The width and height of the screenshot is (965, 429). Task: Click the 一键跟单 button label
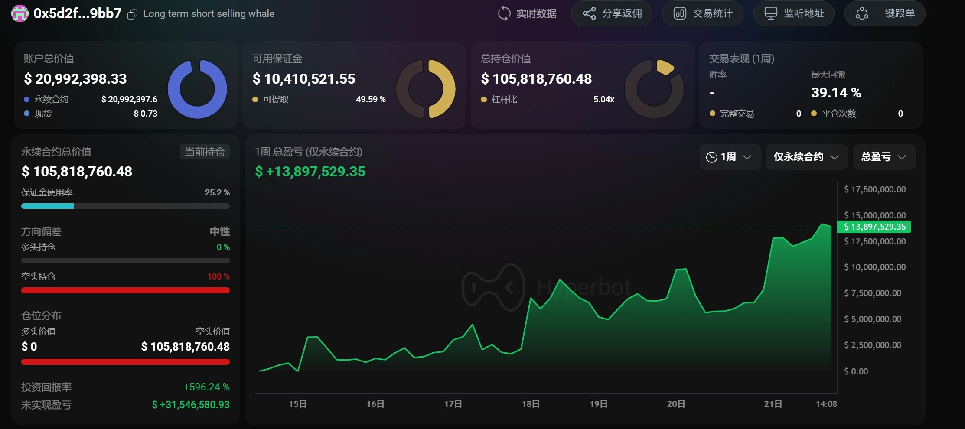(x=895, y=13)
